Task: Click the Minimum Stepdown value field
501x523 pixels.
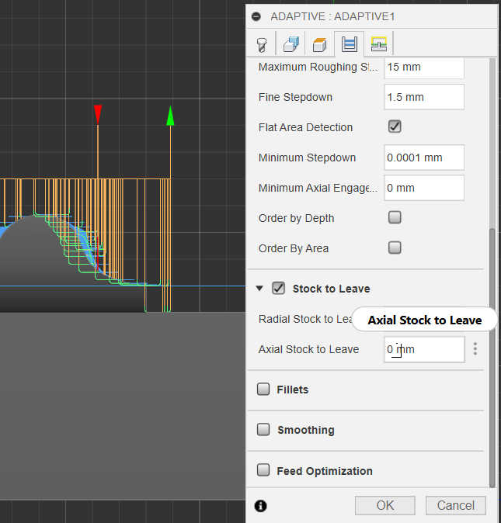Action: click(424, 158)
